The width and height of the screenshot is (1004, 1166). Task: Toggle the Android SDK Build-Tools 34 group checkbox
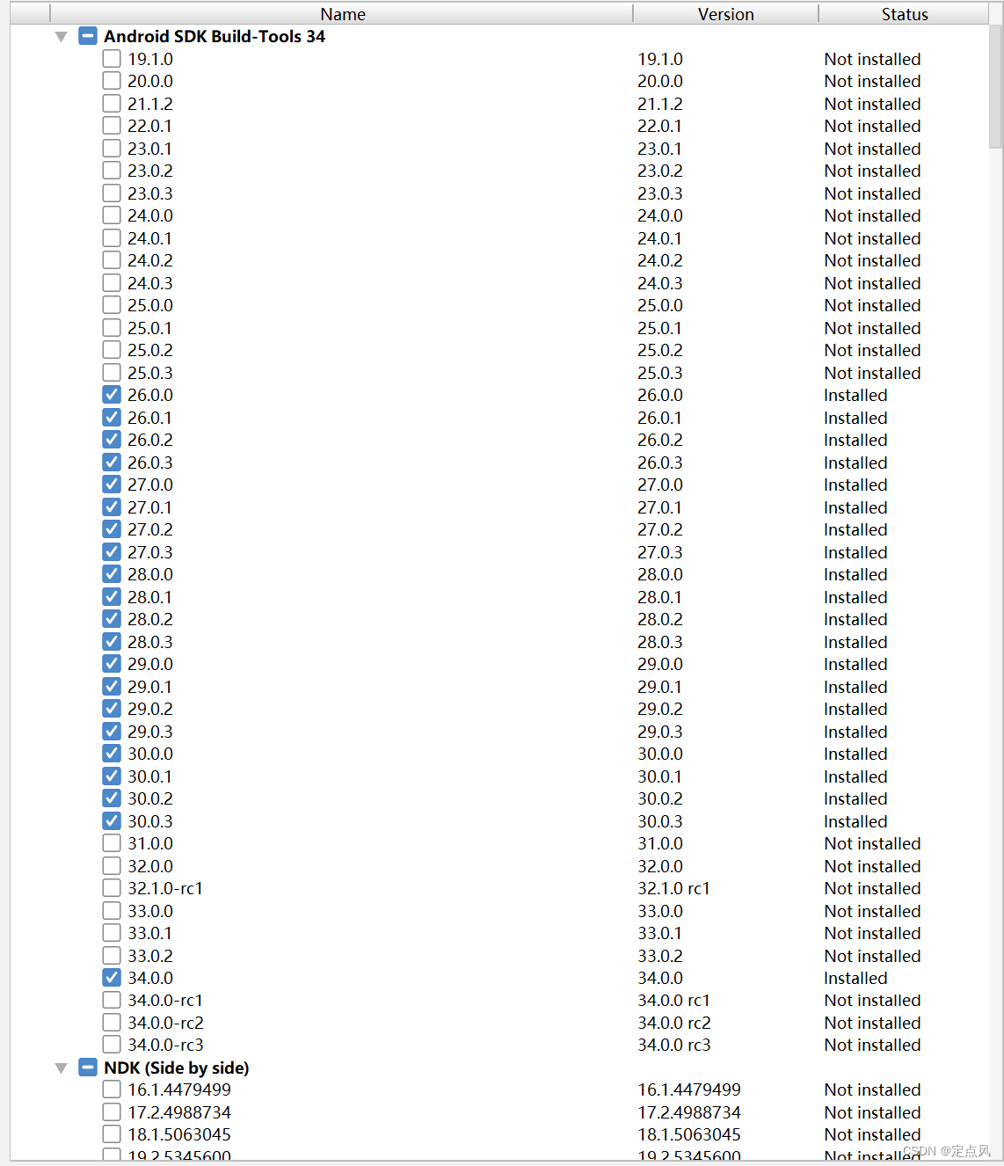pyautogui.click(x=88, y=36)
